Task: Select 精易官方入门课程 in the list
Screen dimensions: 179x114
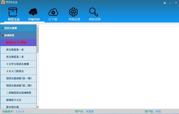Action: [x=18, y=43]
